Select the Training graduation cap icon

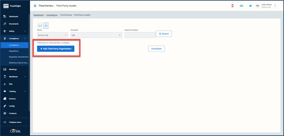(x=5, y=91)
